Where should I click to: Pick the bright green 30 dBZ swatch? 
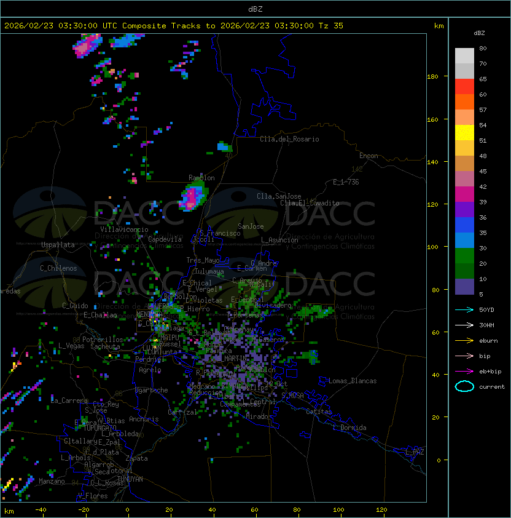point(464,255)
